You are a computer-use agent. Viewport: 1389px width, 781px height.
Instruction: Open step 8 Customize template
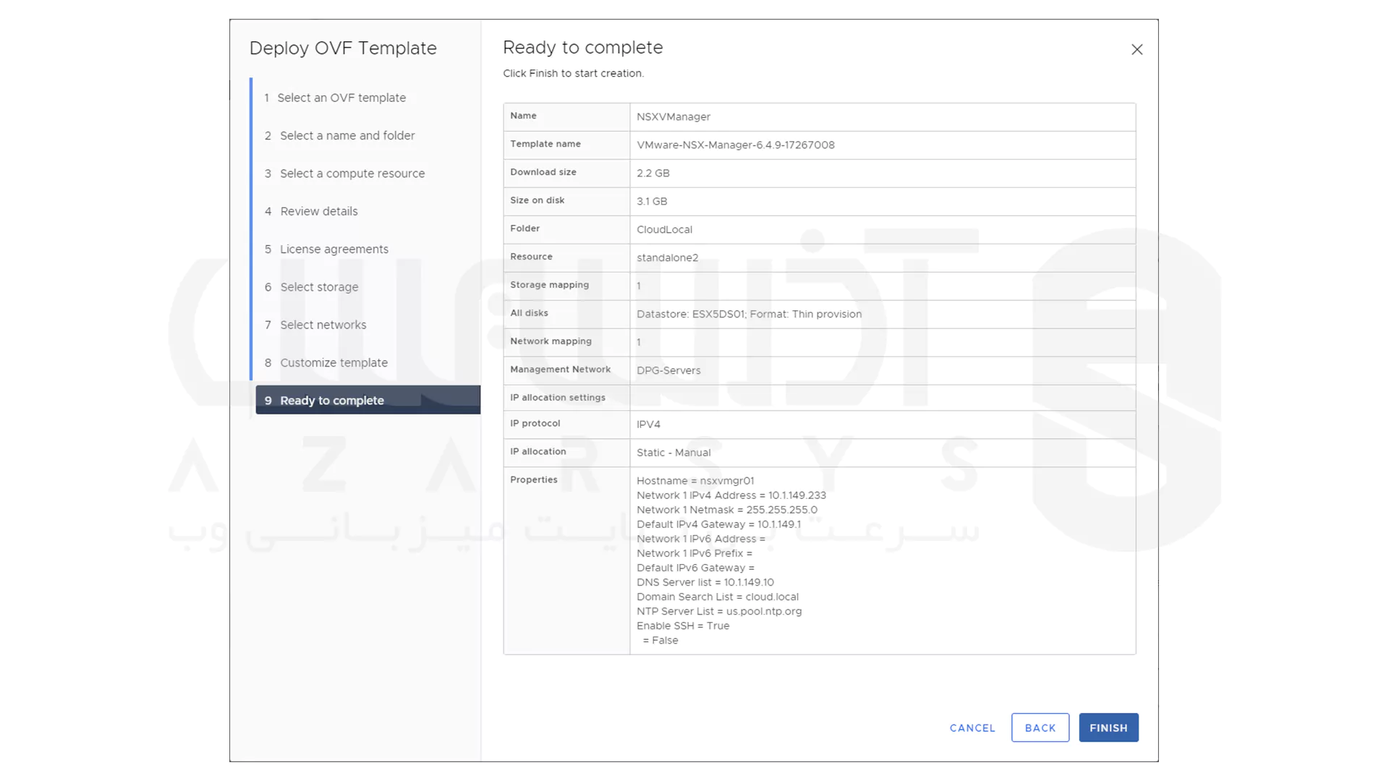coord(326,363)
